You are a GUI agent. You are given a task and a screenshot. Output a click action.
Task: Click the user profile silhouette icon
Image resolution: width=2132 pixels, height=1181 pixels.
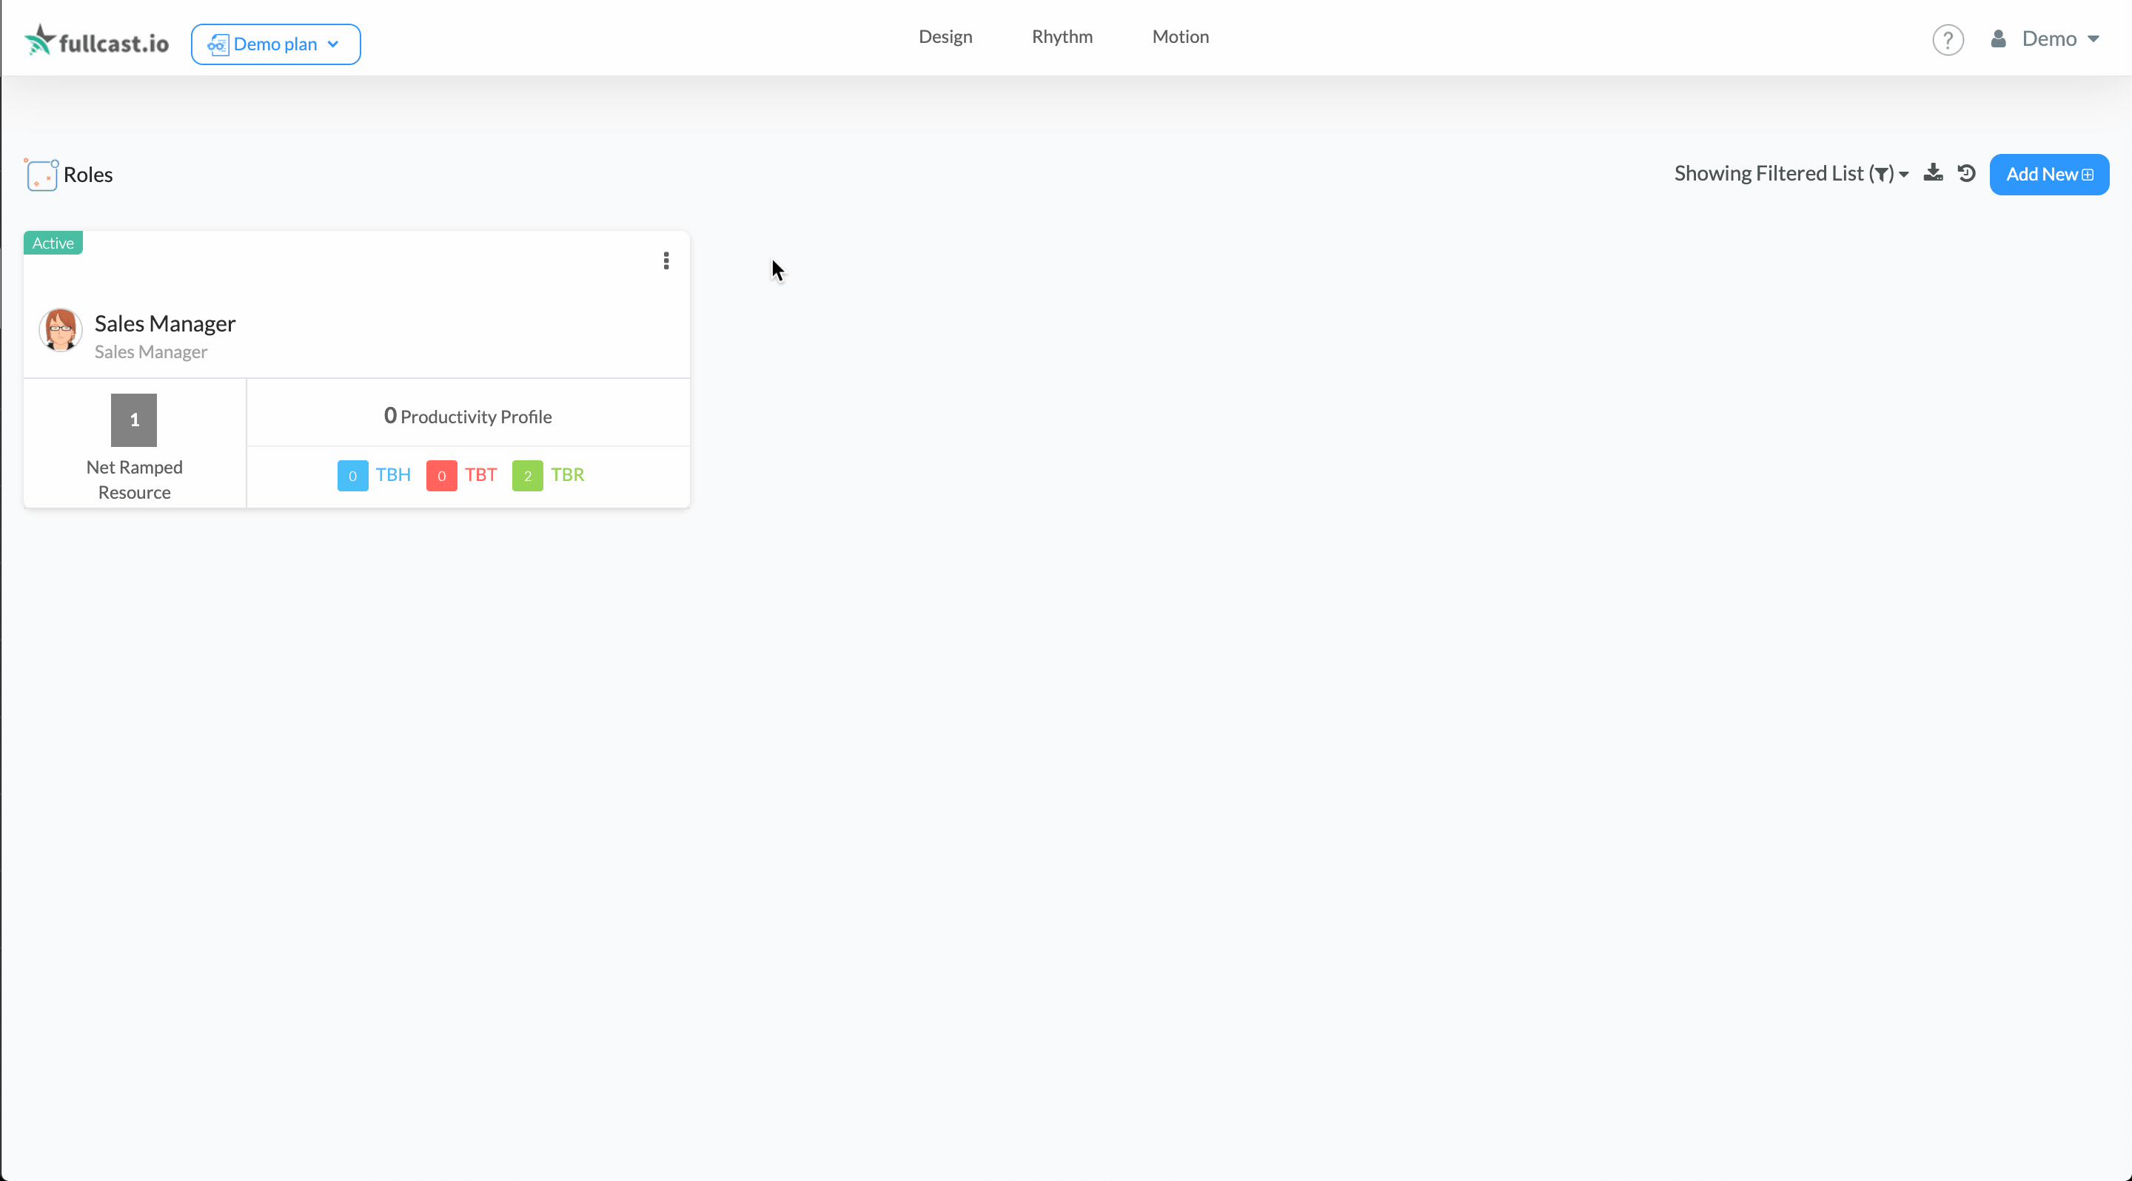coord(1998,39)
